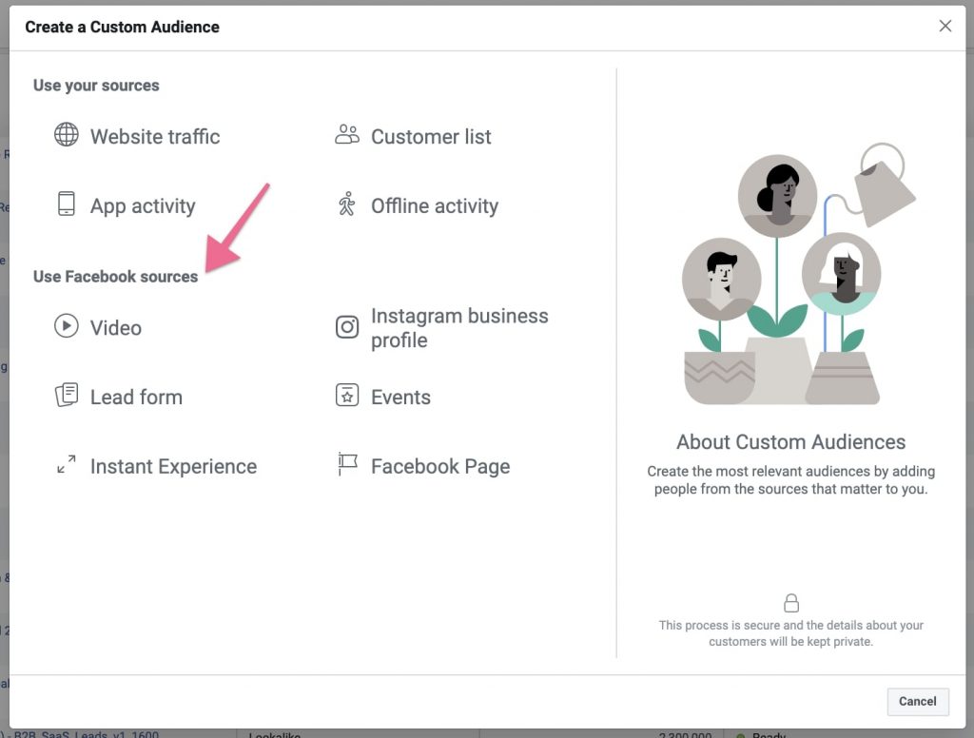Select the Instagram camera logo icon
This screenshot has width=974, height=738.
tap(347, 327)
